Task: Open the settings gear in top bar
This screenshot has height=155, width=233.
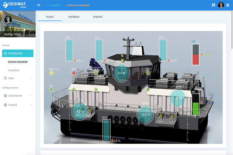Action: point(228,5)
